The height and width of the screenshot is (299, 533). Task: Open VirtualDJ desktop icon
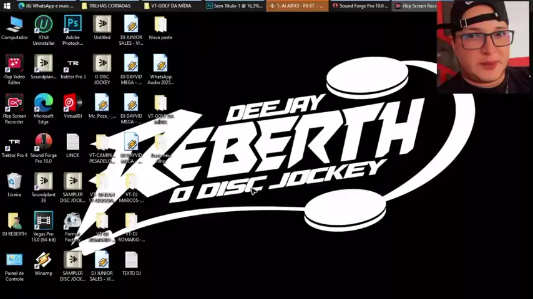pos(72,103)
